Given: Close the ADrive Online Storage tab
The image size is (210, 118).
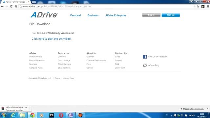Looking at the screenshot, I should [x=29, y=2].
